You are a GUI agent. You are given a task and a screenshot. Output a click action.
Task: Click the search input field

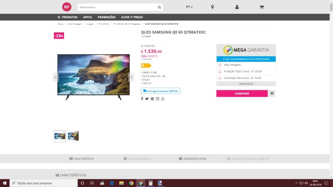click(117, 7)
